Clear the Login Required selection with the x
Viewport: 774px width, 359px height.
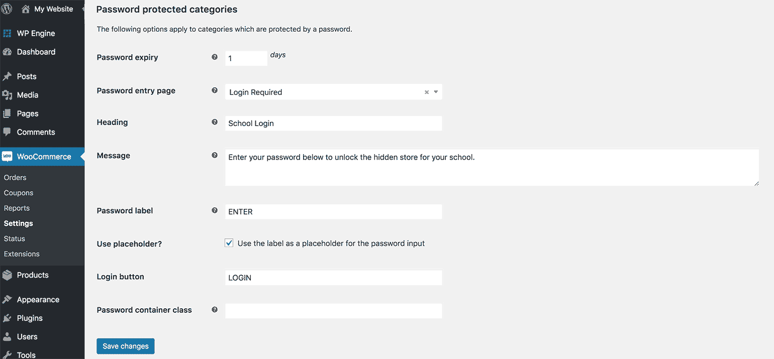(x=426, y=92)
